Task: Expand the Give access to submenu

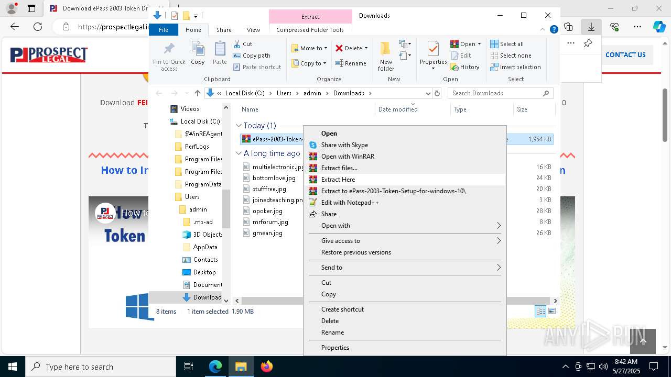Action: click(404, 241)
